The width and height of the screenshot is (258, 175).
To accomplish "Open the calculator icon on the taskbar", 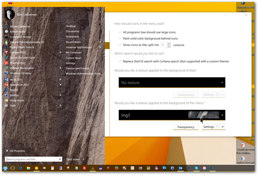I will tap(52, 168).
